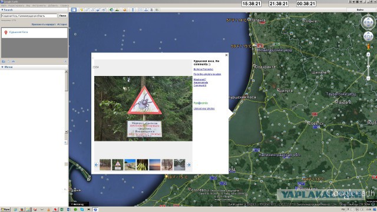Screen dimensions: 377x212
Task: Toggle the sidebar visibility button
Action: 74,10
